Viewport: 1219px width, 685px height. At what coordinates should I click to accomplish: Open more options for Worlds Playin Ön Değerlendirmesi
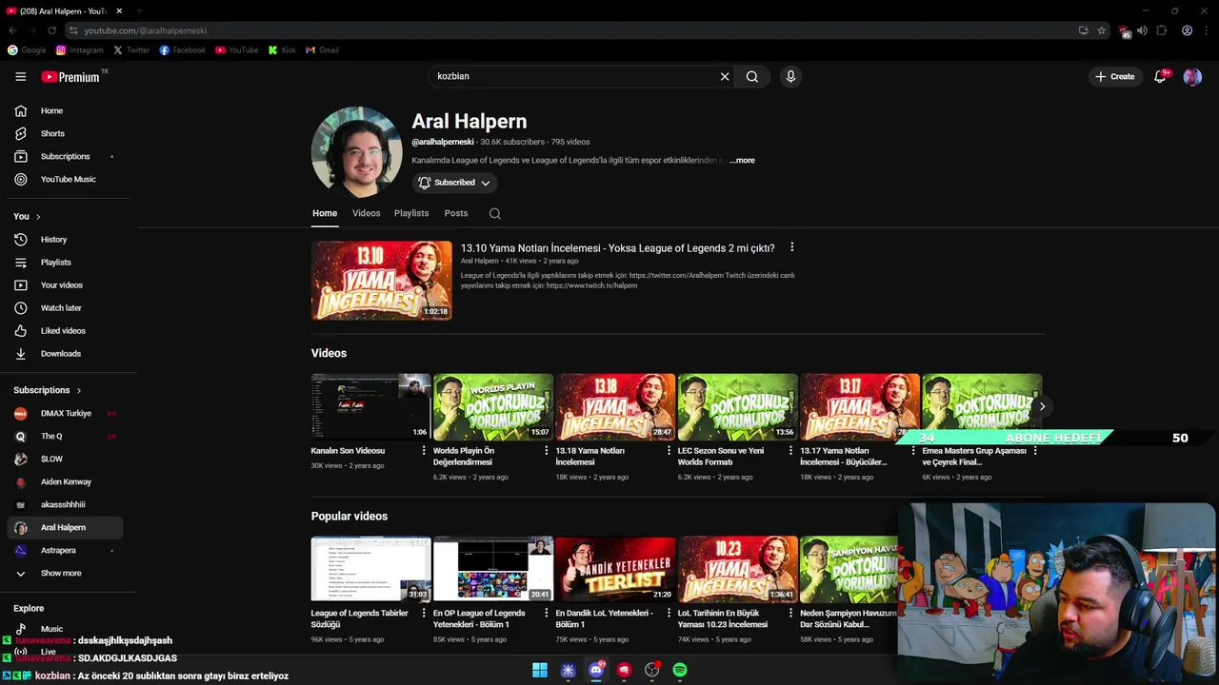click(547, 451)
